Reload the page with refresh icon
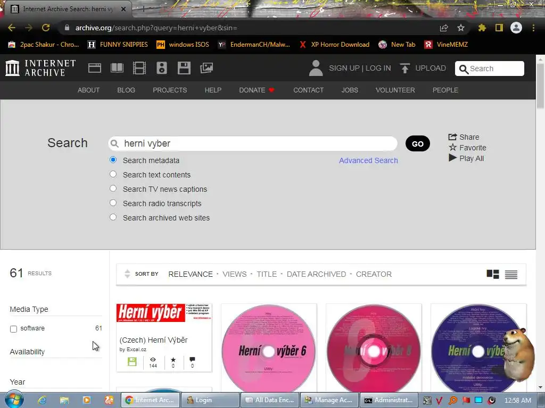The height and width of the screenshot is (408, 545). 46,28
